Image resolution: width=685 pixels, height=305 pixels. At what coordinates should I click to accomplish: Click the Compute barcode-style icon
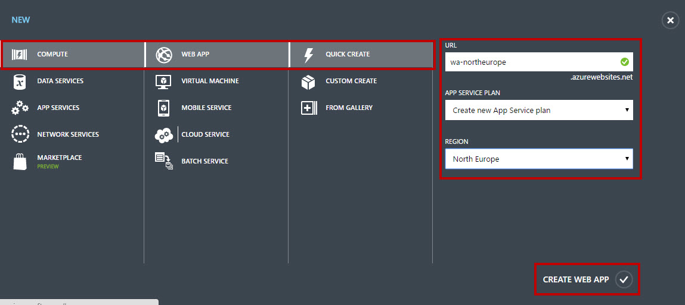point(19,55)
